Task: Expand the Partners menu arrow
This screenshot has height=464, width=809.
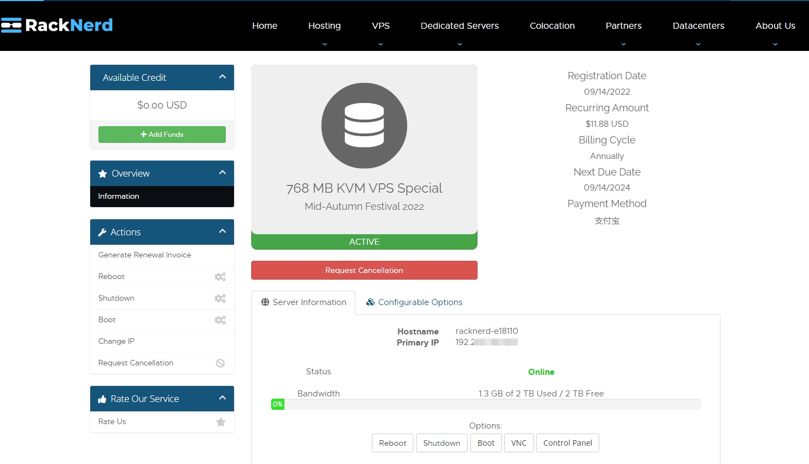Action: [624, 44]
